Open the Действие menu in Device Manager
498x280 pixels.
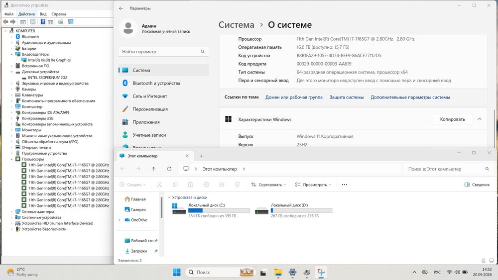pos(26,14)
